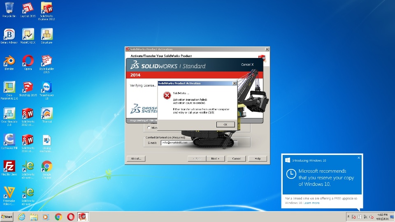
Task: Click the 'Verifying License...' splash text
Action: pyautogui.click(x=143, y=86)
